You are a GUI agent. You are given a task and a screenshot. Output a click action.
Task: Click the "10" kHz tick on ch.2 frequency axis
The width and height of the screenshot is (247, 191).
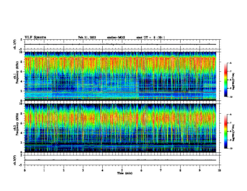21,104
